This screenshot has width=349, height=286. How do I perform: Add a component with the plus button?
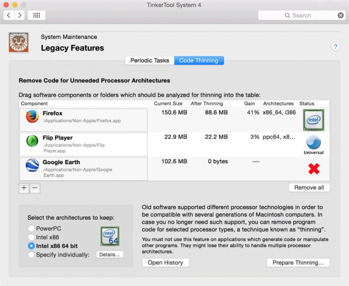(24, 188)
